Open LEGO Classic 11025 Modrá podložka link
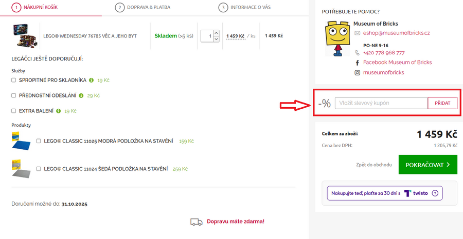Image resolution: width=463 pixels, height=239 pixels. pyautogui.click(x=109, y=141)
